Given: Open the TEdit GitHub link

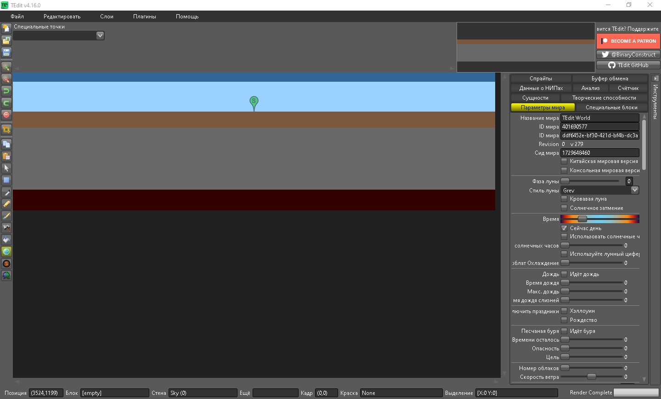Looking at the screenshot, I should pos(628,65).
